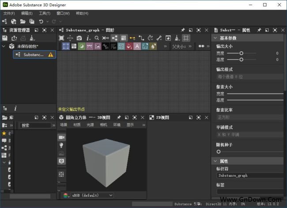Viewport: 287px width, 208px height.
Task: Click the wireframe grid icon in 3D view sidebar
Action: 61,174
